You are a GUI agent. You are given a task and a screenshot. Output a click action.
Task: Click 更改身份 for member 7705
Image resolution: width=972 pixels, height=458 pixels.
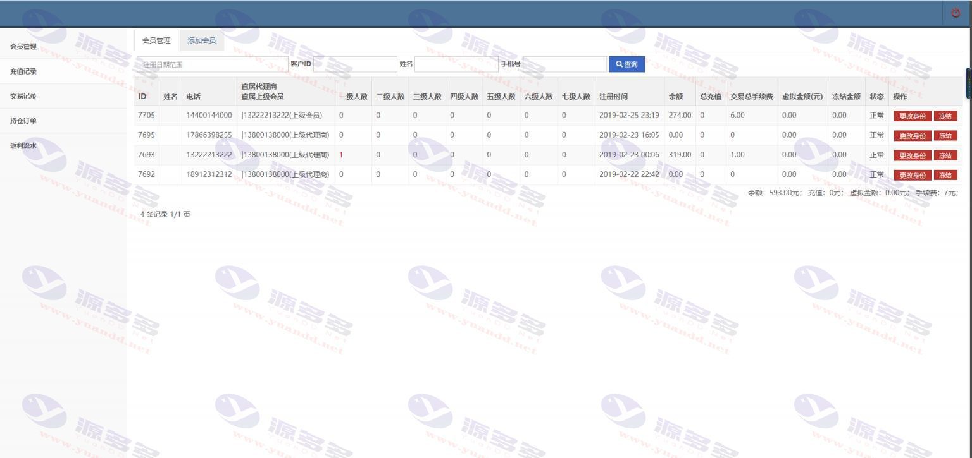pos(913,116)
